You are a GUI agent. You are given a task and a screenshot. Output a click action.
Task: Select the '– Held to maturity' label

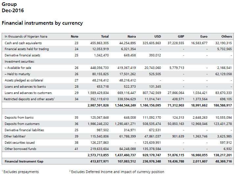(17, 74)
